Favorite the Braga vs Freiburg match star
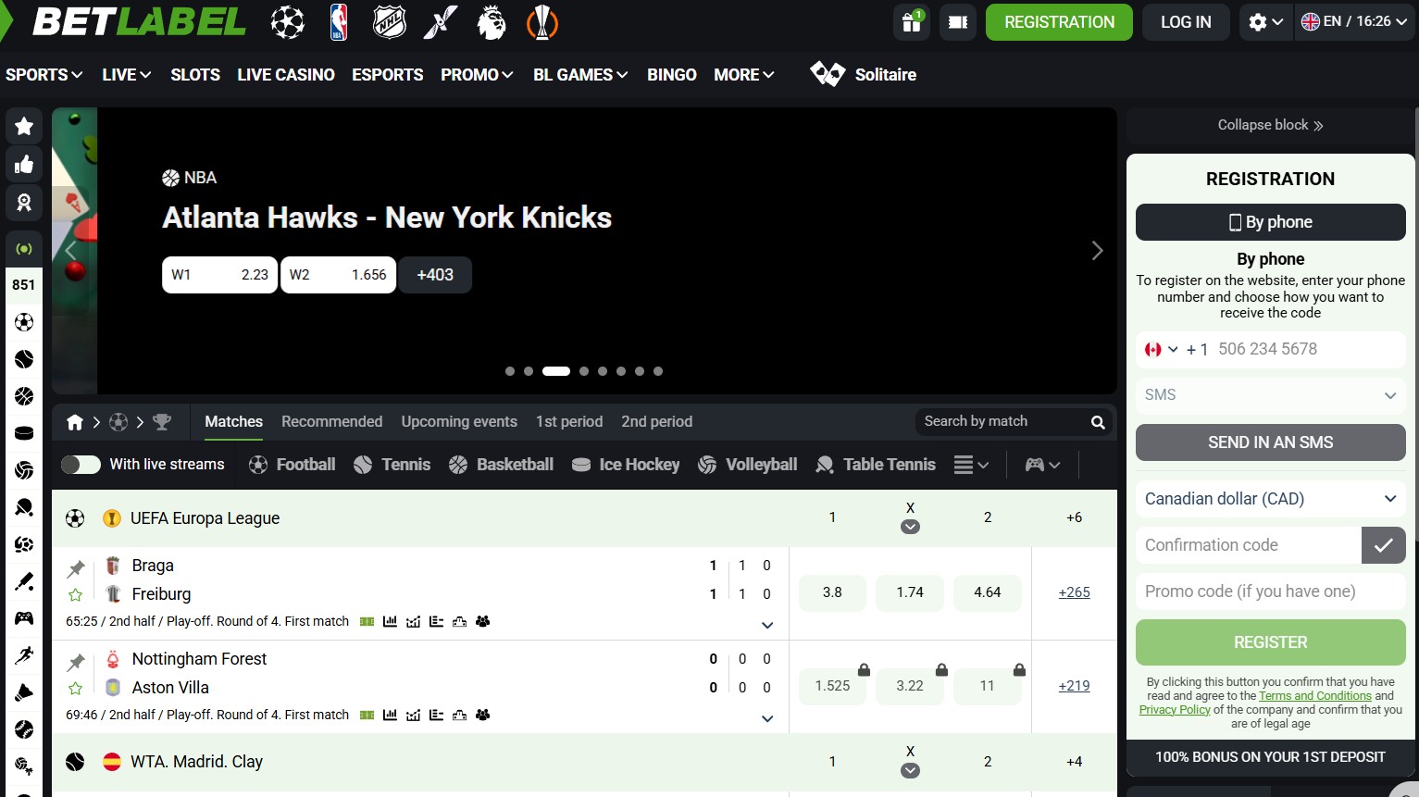The height and width of the screenshot is (797, 1419). pos(76,595)
